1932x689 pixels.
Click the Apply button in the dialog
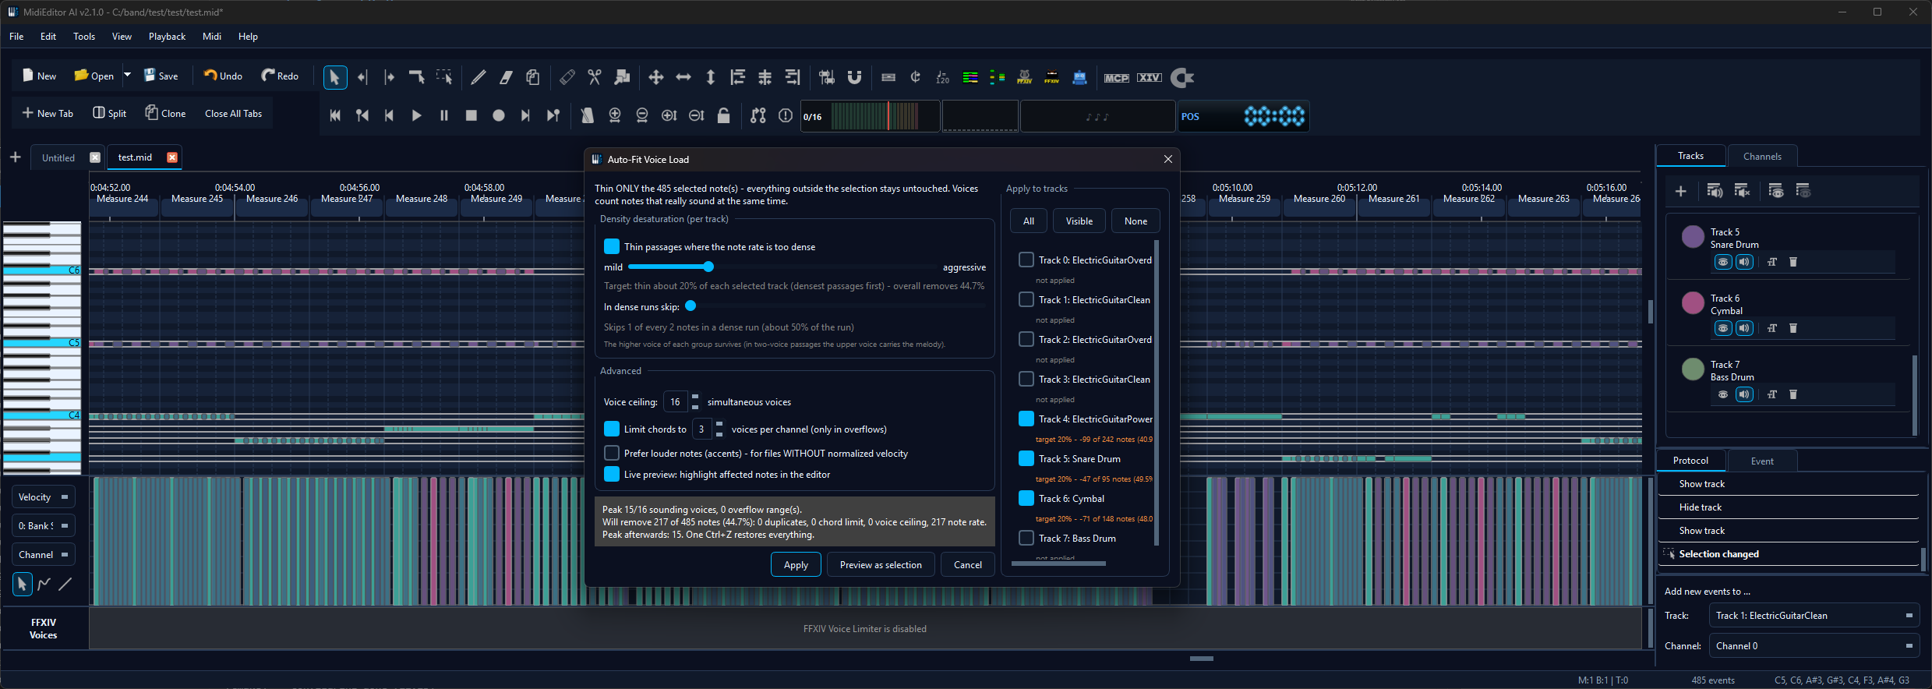796,564
